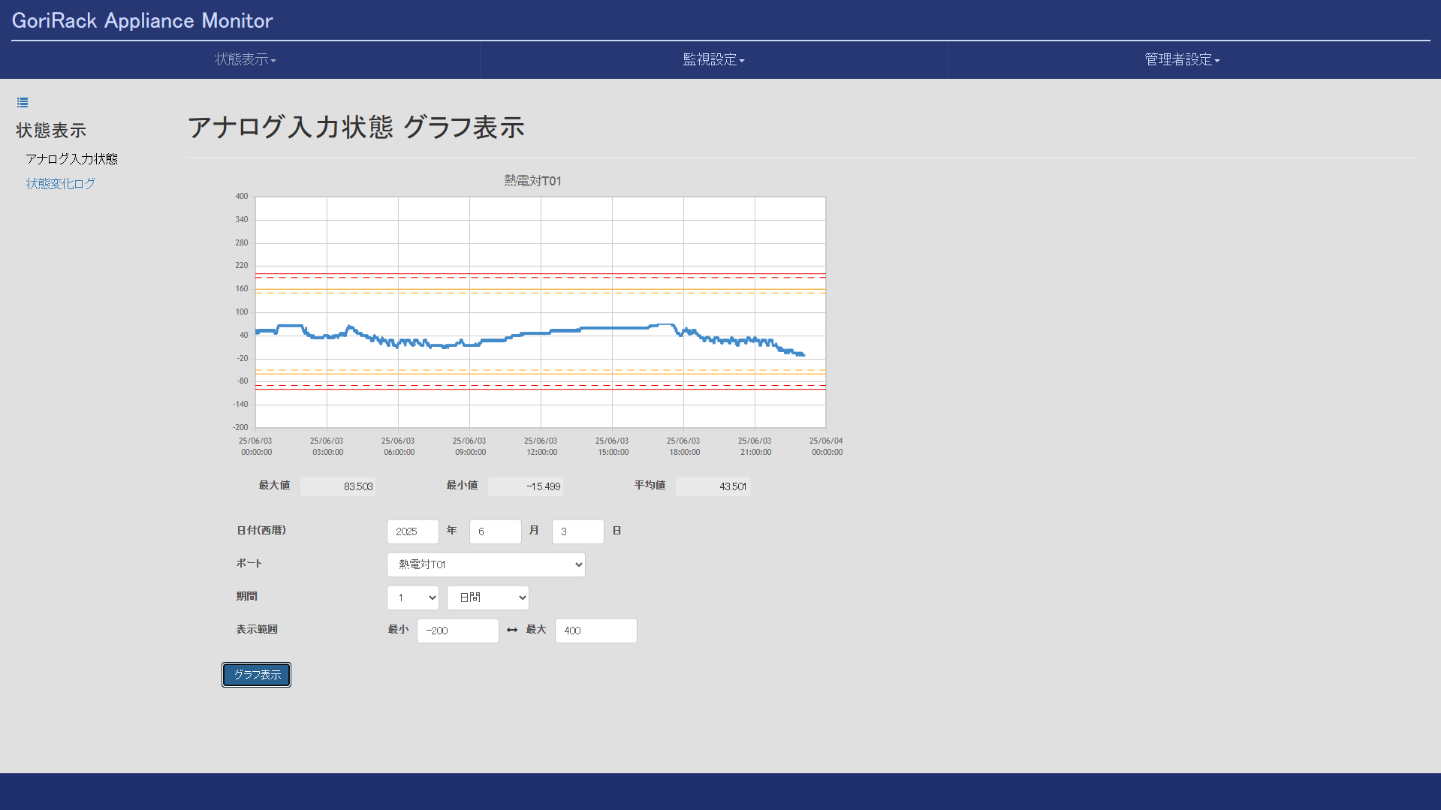Click the 最大値 readout field
Image resolution: width=1441 pixels, height=810 pixels.
pyautogui.click(x=338, y=486)
